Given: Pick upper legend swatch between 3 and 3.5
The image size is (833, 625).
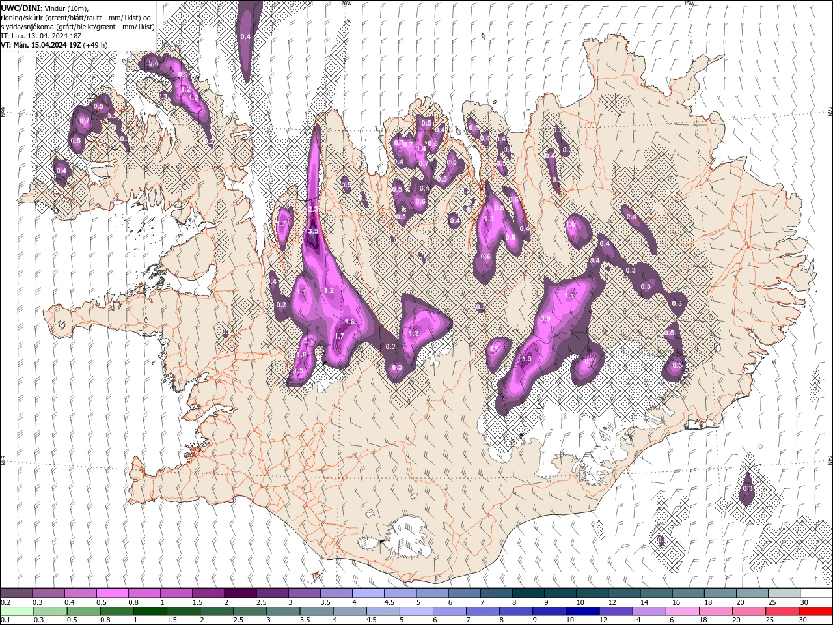Looking at the screenshot, I should coord(304,593).
